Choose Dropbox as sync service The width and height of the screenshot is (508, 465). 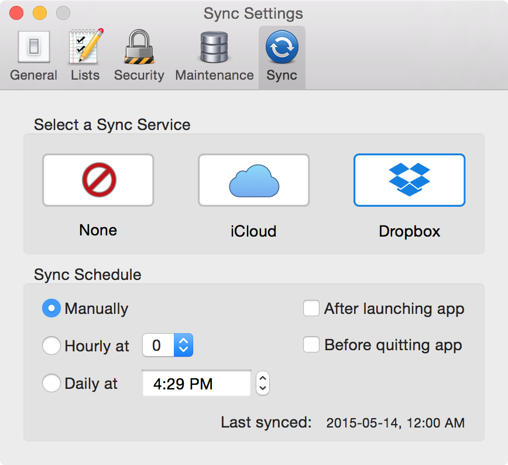410,180
